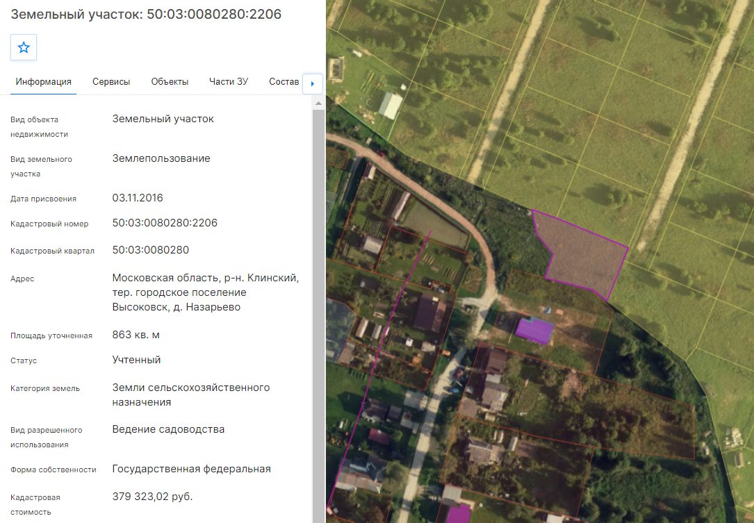Open the Информация tab
The image size is (754, 523).
(x=43, y=82)
